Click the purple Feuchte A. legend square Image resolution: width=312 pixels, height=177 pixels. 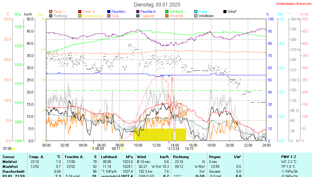point(138,12)
